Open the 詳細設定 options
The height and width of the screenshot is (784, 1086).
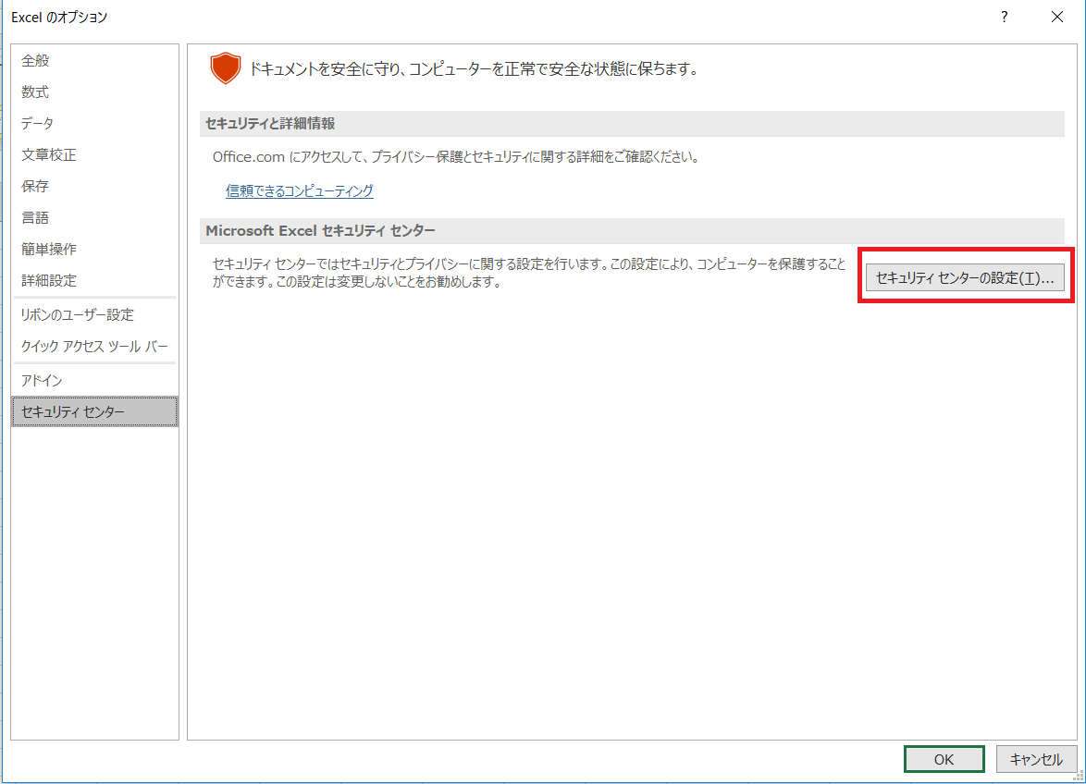click(x=48, y=280)
